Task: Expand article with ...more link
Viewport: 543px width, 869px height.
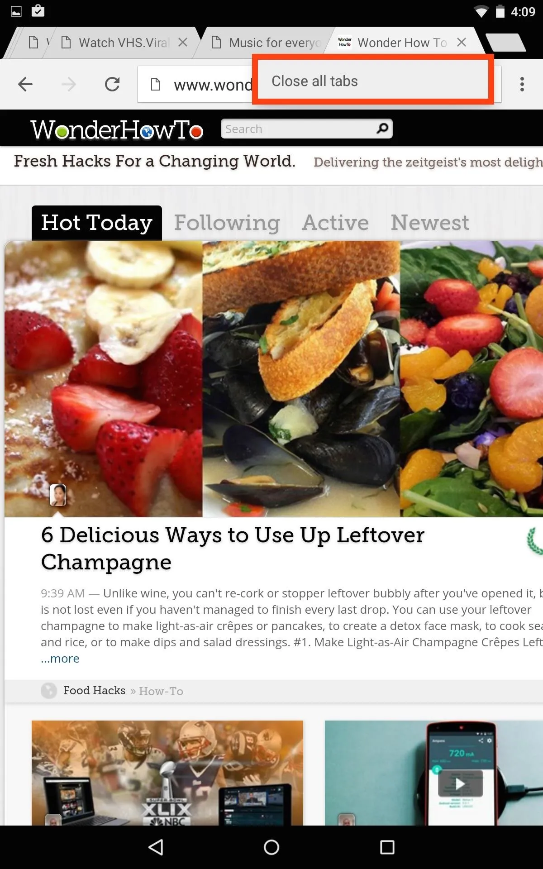Action: (60, 659)
